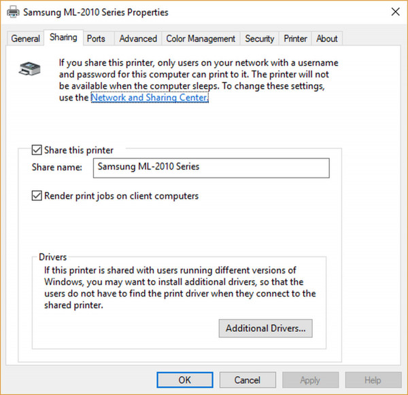Image resolution: width=408 pixels, height=395 pixels.
Task: Open Additional Drivers dialog
Action: [265, 328]
